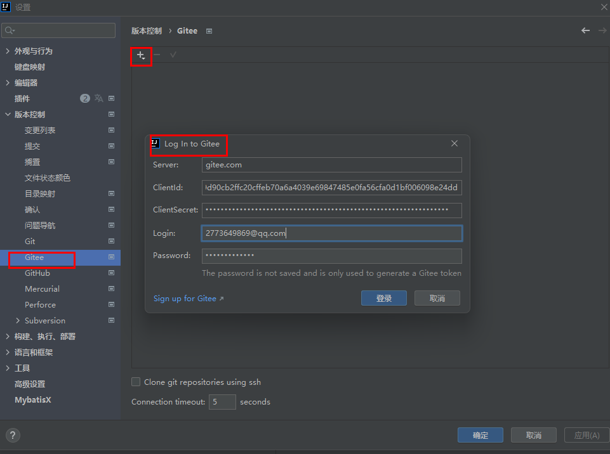
Task: Click the project icon on 搁置 row
Action: 111,162
